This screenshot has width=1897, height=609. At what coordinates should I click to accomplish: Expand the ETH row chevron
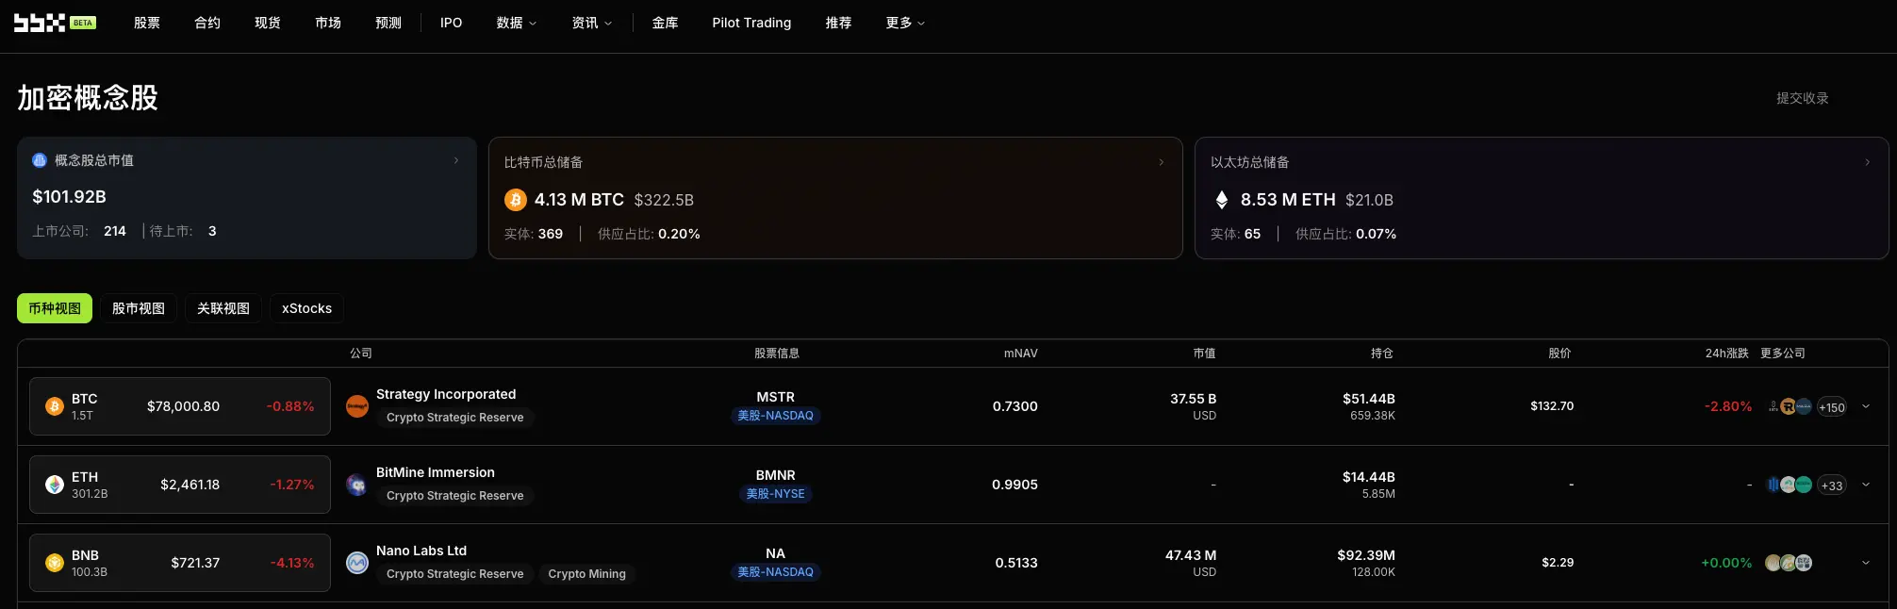pyautogui.click(x=1866, y=485)
